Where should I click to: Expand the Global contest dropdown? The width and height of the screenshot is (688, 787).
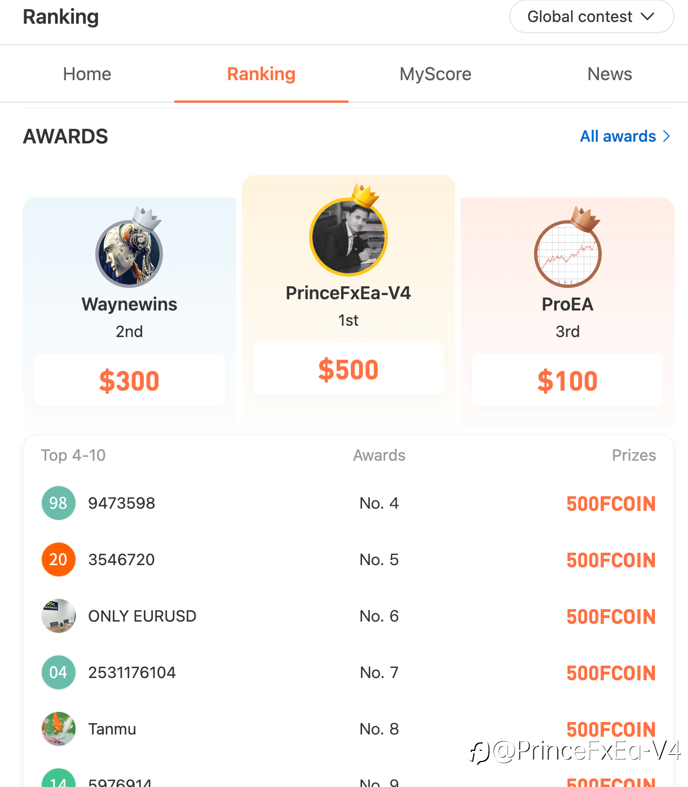[592, 17]
